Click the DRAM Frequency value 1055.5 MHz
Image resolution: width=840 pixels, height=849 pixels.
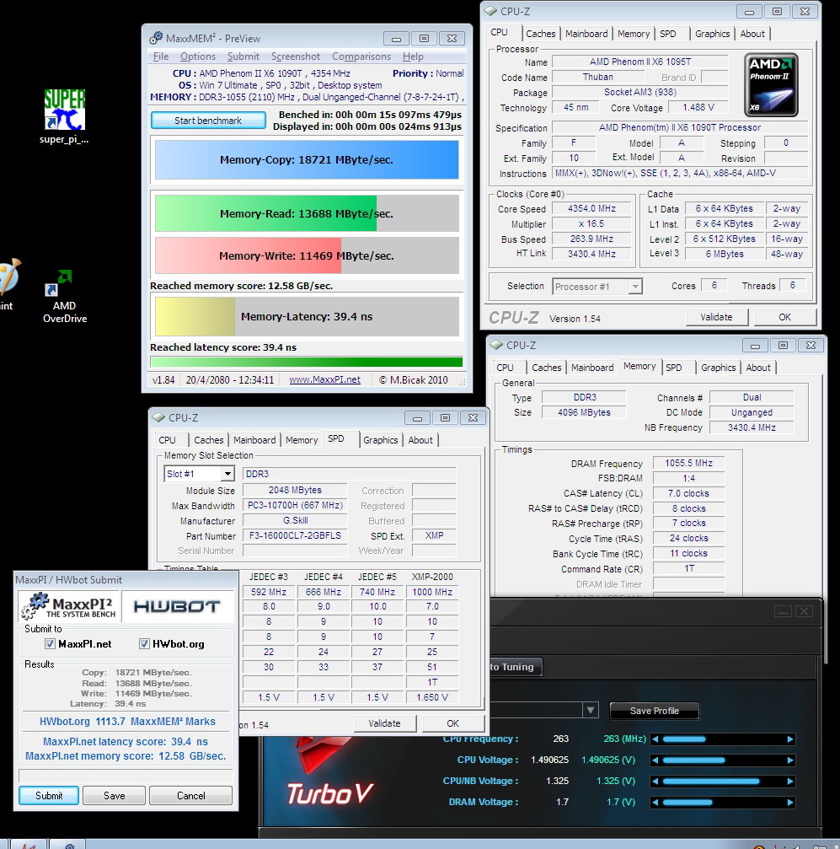tap(688, 463)
